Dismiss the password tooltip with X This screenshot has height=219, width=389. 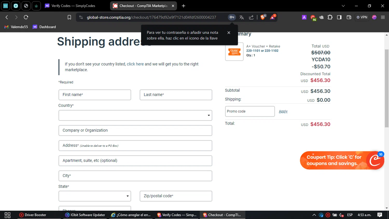[x=229, y=33]
